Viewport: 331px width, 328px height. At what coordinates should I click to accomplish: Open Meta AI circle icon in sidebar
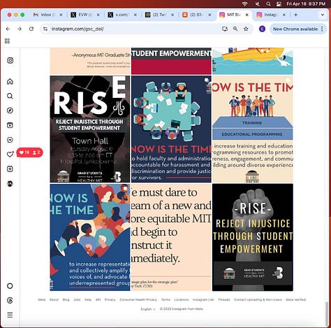pos(10,286)
